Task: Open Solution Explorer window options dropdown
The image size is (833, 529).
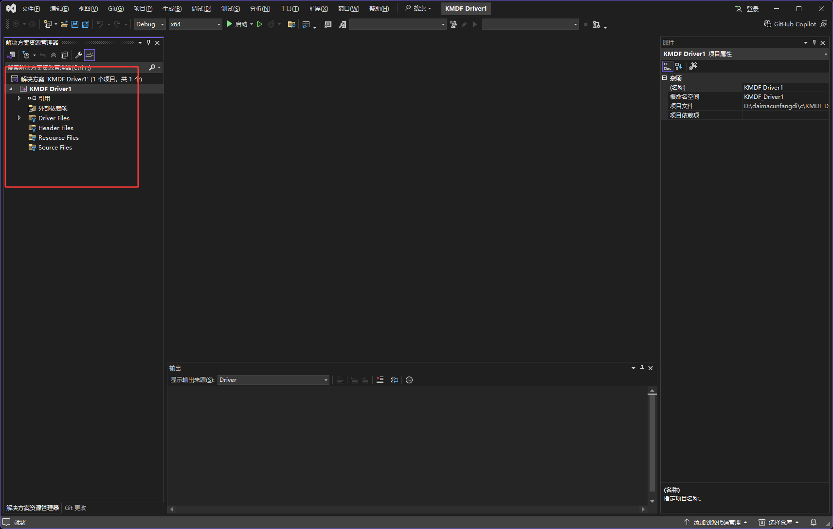Action: pyautogui.click(x=140, y=43)
